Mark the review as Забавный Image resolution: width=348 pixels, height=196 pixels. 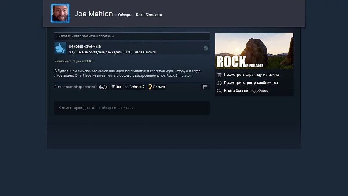tap(135, 87)
